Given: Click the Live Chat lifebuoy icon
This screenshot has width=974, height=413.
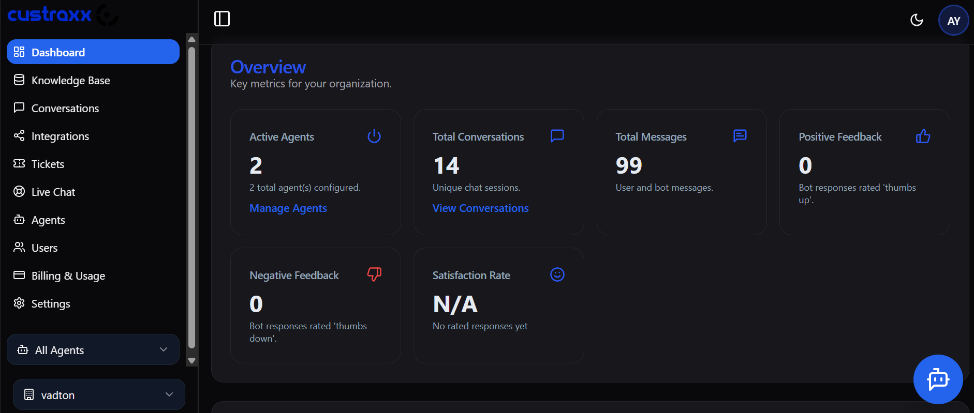Looking at the screenshot, I should (19, 191).
